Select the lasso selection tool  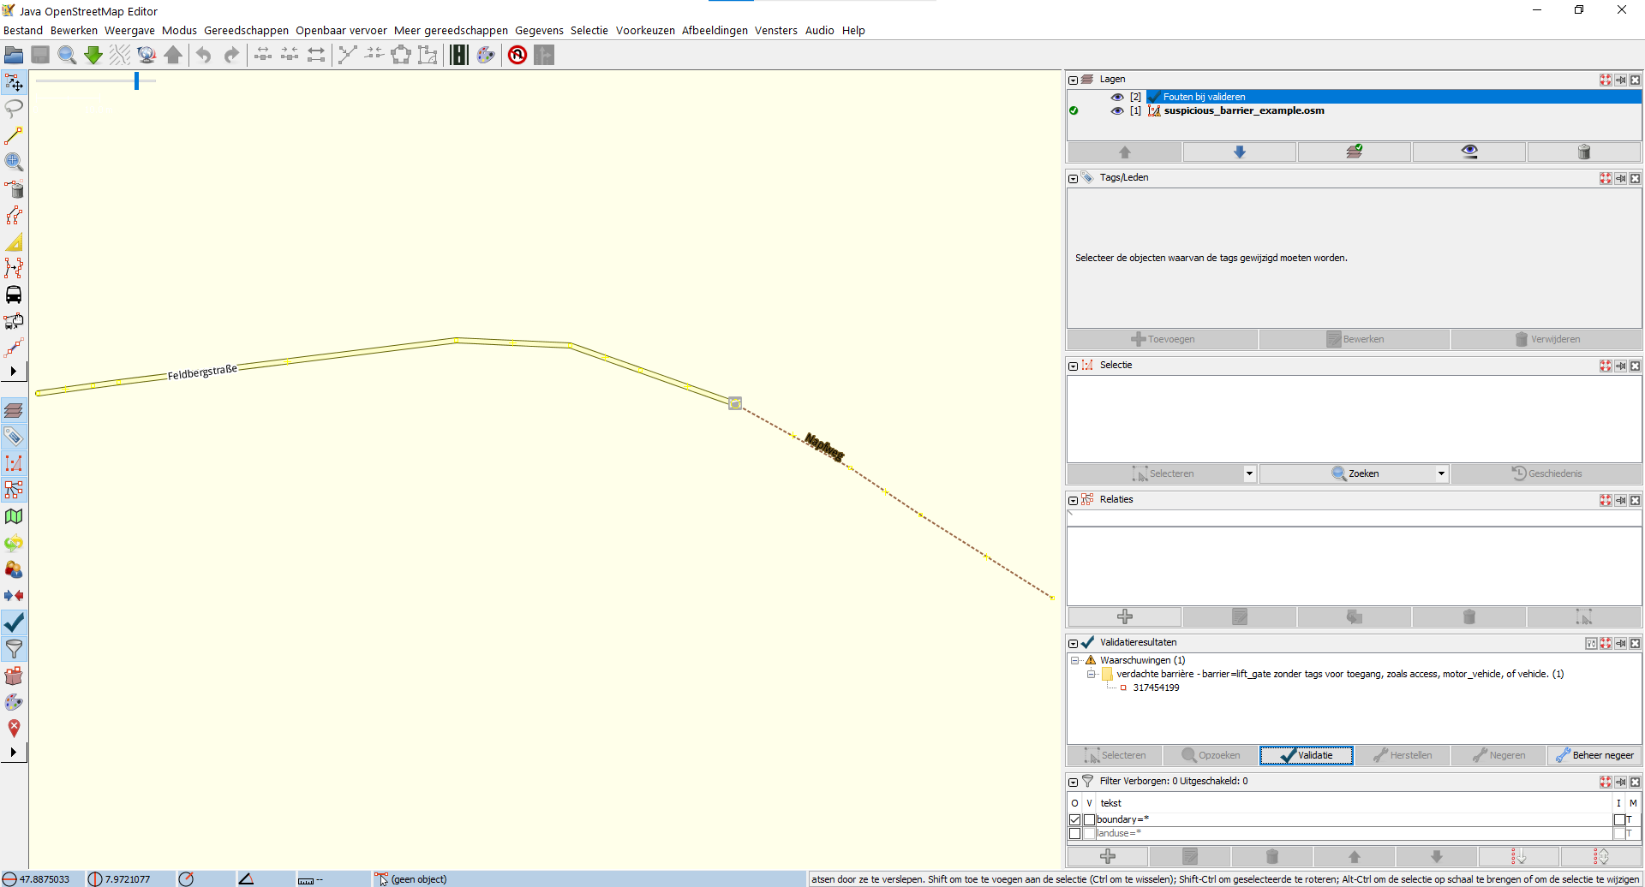click(14, 109)
